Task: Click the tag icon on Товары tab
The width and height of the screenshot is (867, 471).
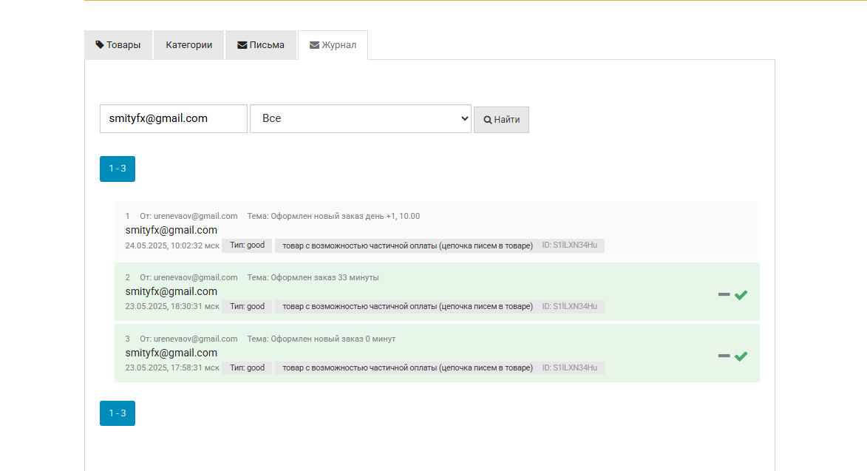Action: [x=100, y=45]
